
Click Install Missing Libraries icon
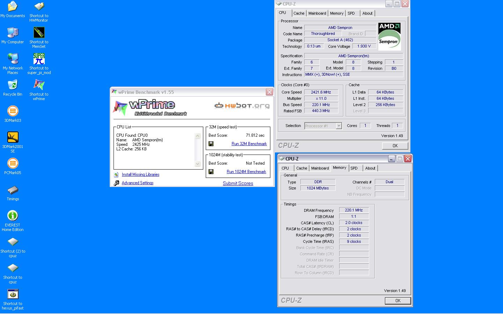(116, 174)
